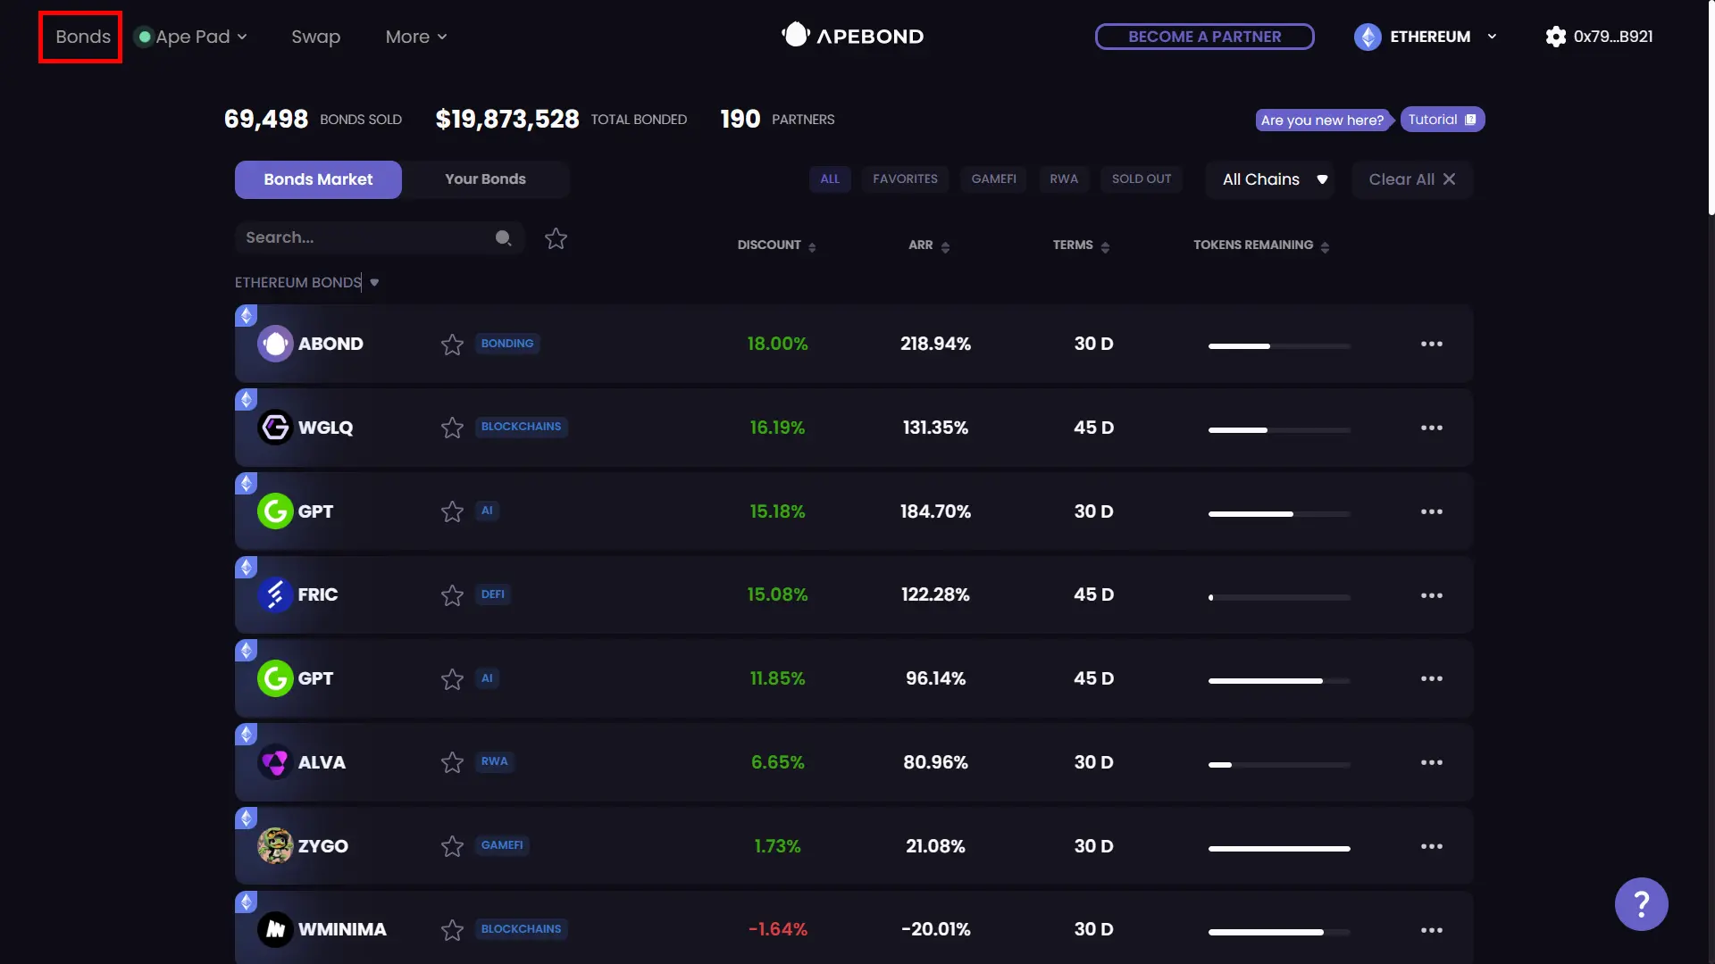Click the FRIC token logo

275,594
